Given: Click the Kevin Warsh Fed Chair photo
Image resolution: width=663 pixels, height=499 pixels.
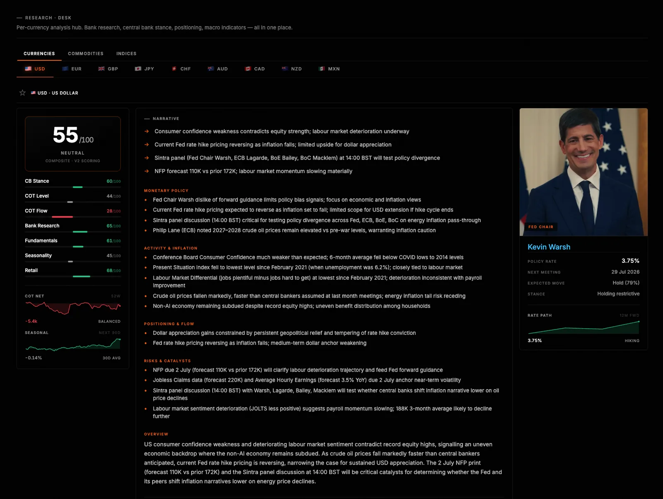Looking at the screenshot, I should pyautogui.click(x=583, y=172).
